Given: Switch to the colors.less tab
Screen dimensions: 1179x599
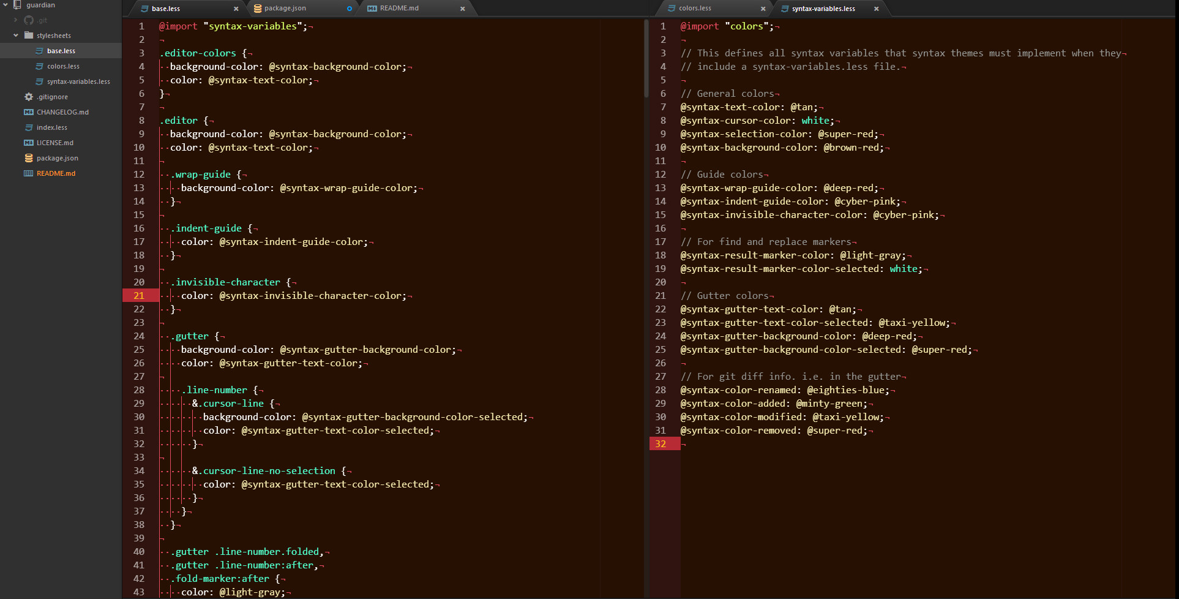Looking at the screenshot, I should [714, 9].
